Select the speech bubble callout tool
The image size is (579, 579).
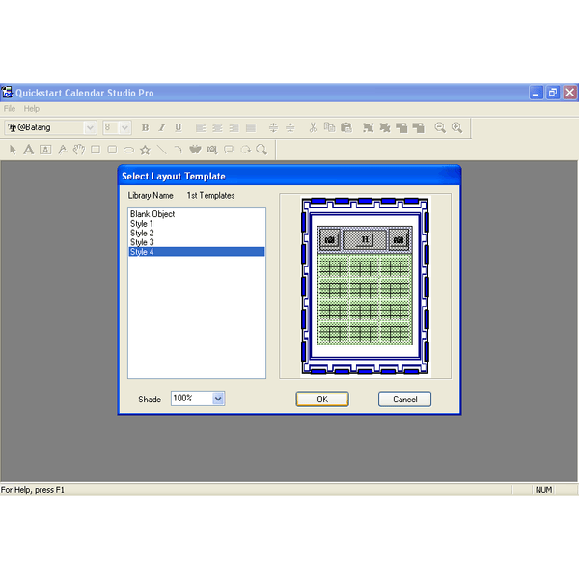(229, 150)
